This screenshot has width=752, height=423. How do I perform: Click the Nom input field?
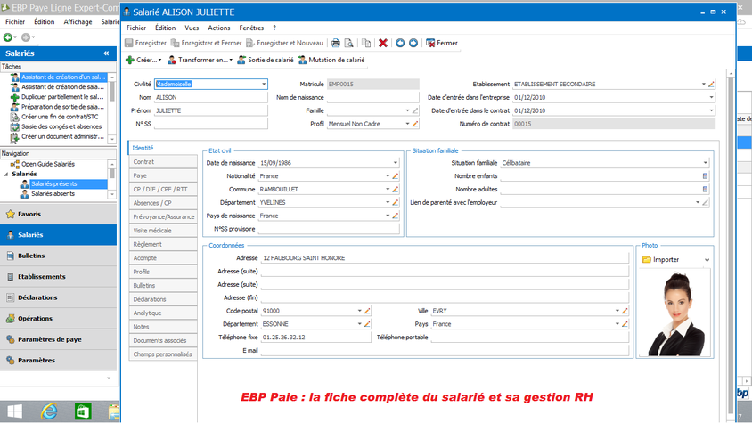pyautogui.click(x=210, y=97)
